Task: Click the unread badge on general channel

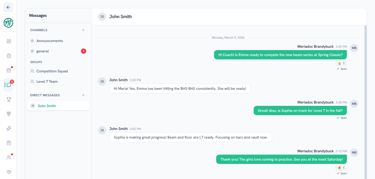Action: point(83,51)
